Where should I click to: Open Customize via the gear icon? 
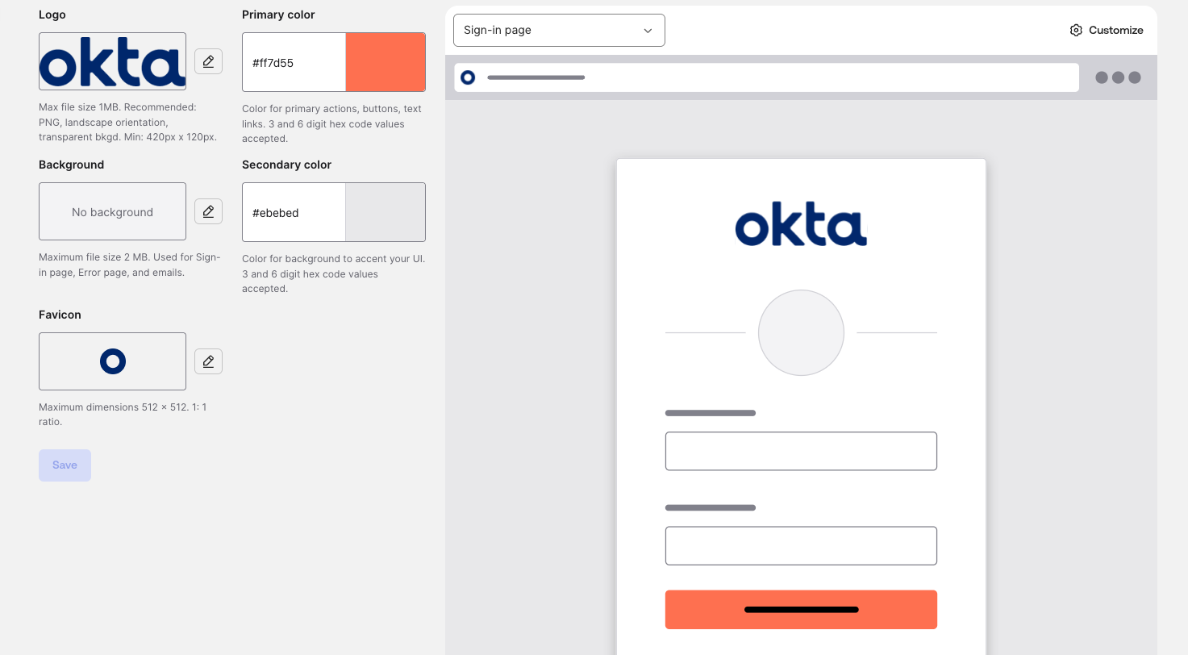[x=1076, y=30]
